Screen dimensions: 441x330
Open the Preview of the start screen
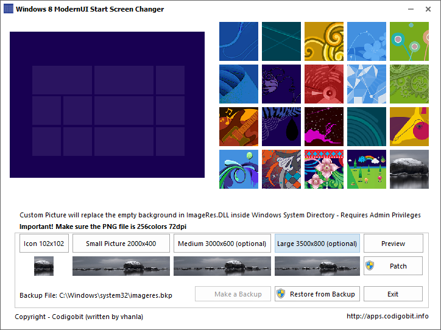point(393,244)
